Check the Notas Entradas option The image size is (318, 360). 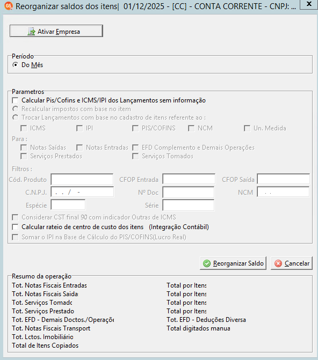coord(79,148)
